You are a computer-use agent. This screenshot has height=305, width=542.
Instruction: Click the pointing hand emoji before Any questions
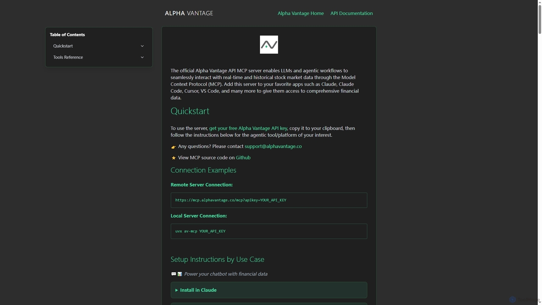(173, 147)
